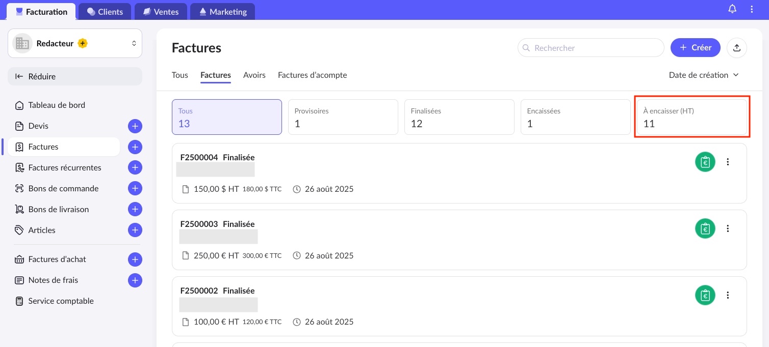Click the plus next to Factures récurrentes
The width and height of the screenshot is (769, 347).
(x=135, y=167)
